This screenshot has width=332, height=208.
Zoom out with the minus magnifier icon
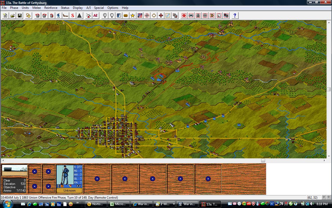(x=112, y=16)
